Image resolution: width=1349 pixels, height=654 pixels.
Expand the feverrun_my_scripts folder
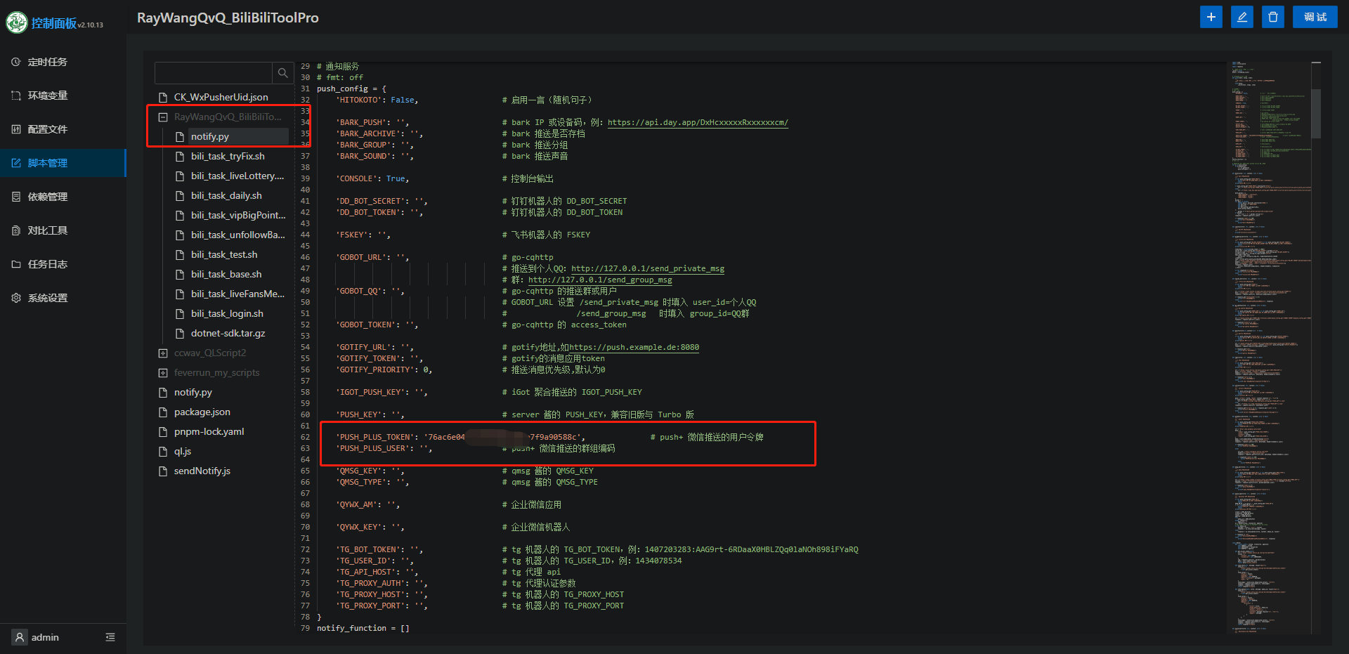162,372
